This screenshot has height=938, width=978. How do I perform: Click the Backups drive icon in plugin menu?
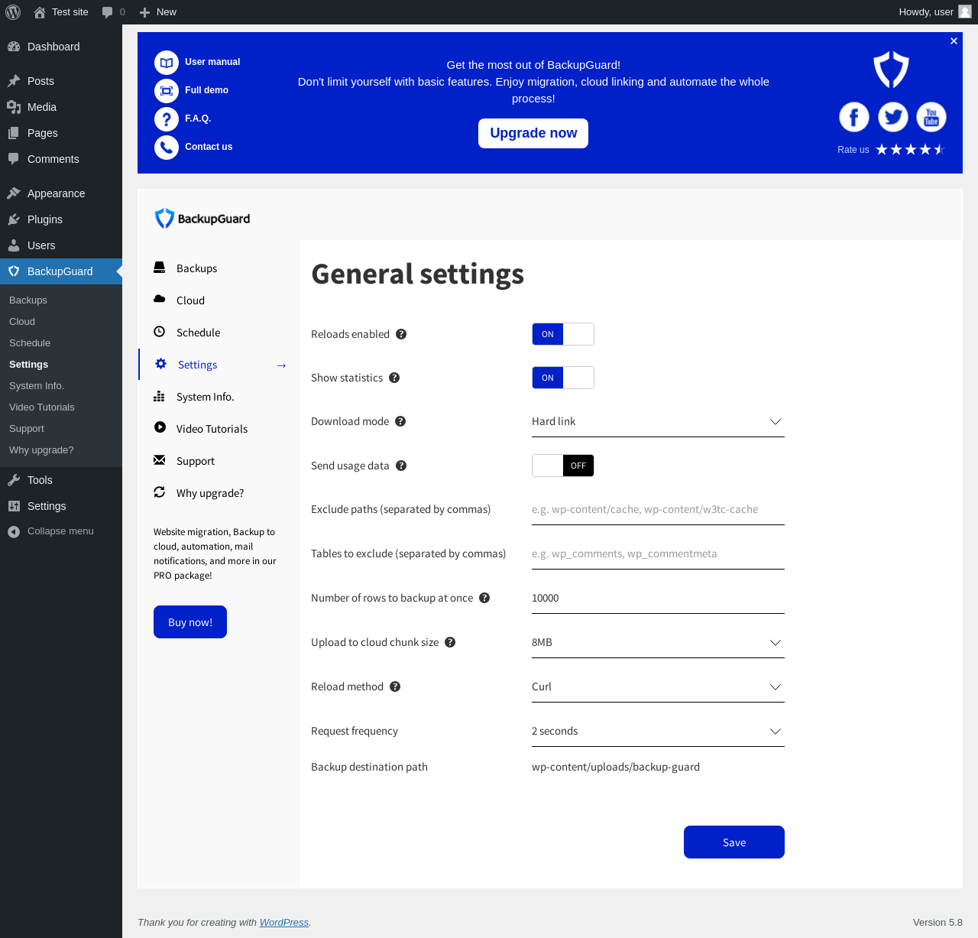tap(160, 268)
